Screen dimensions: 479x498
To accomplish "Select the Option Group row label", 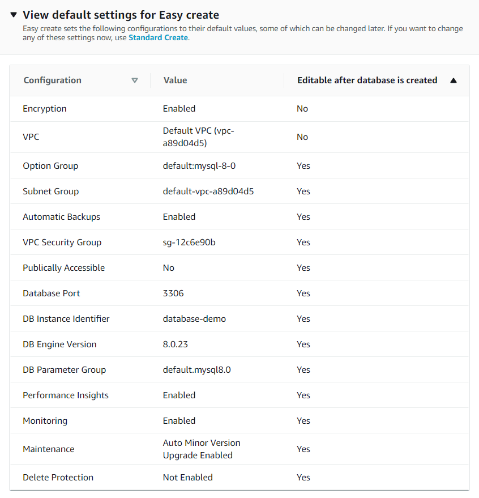I will coord(50,166).
